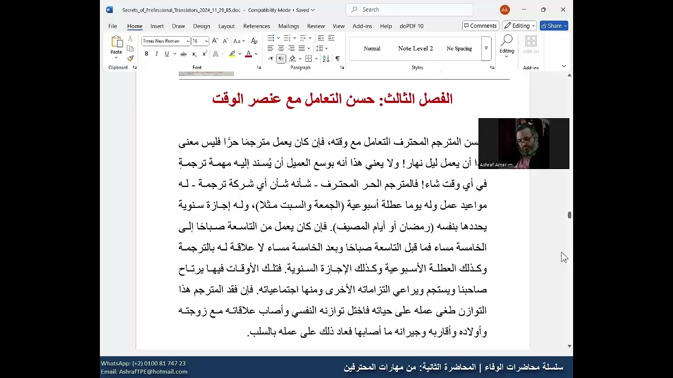Image resolution: width=673 pixels, height=378 pixels.
Task: Click the AA account avatar
Action: tap(505, 10)
